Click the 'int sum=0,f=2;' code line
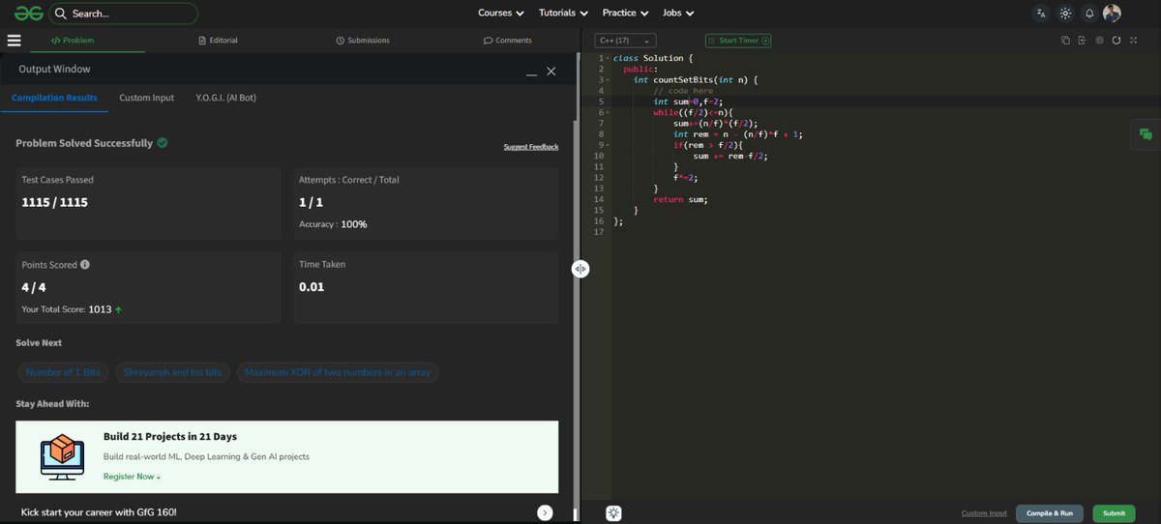The image size is (1161, 524). coord(688,102)
